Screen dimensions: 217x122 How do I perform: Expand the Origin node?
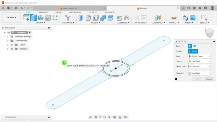(7, 45)
